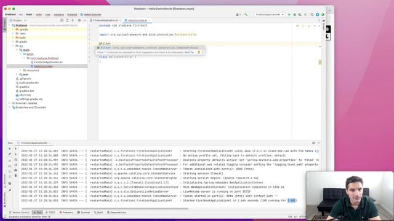
Task: Start debugging with the bug icon
Action: [x=294, y=15]
